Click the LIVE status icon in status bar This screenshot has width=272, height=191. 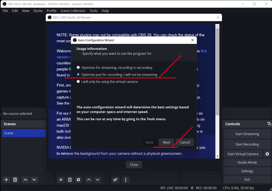coord(163,188)
